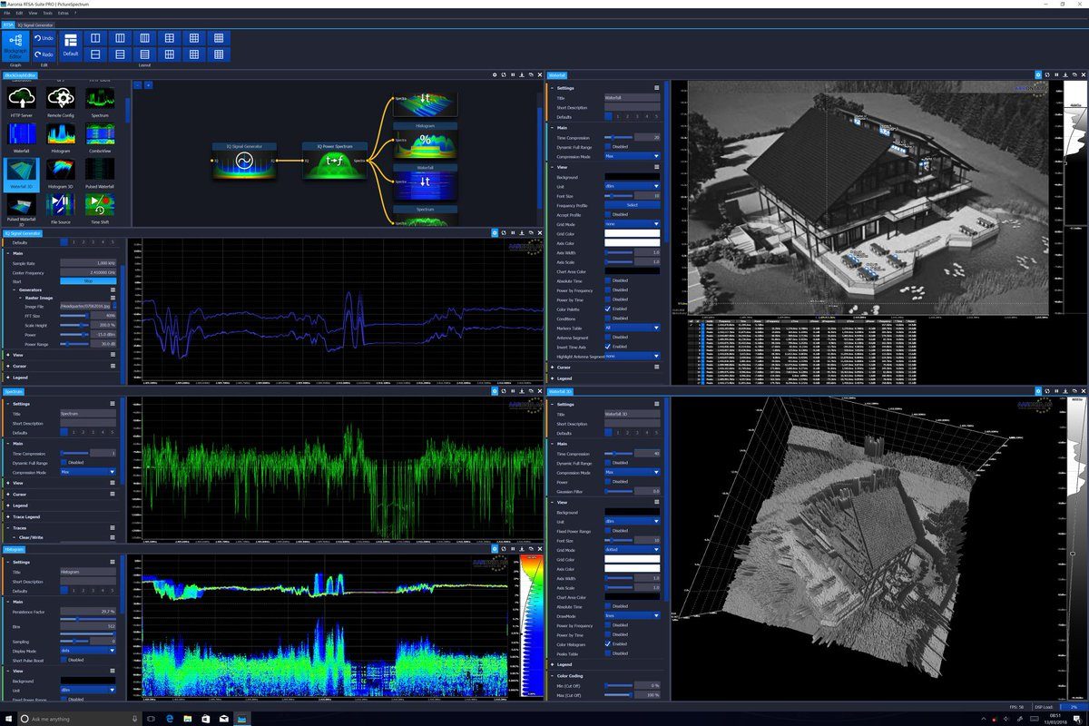
Task: Open Markers Table dropdown in Waterfall settings
Action: tap(633, 328)
